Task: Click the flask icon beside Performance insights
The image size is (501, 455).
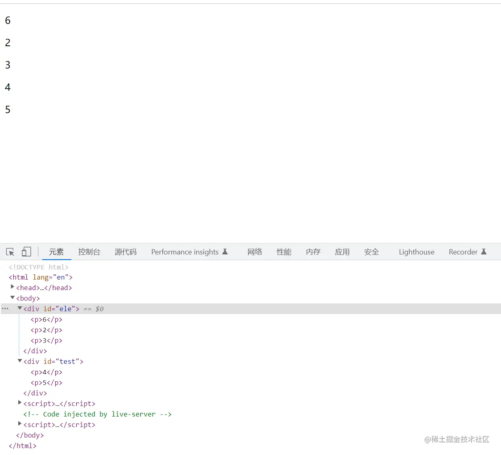Action: click(x=225, y=252)
